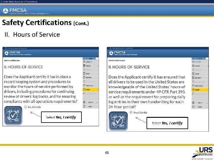Click highlighted Next icon in left screenshot
Image resolution: width=214 pixels, height=161 pixels.
click(84, 89)
